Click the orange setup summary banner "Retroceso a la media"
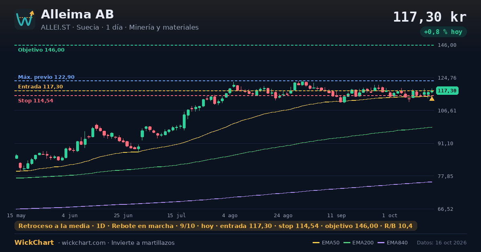 [216, 226]
